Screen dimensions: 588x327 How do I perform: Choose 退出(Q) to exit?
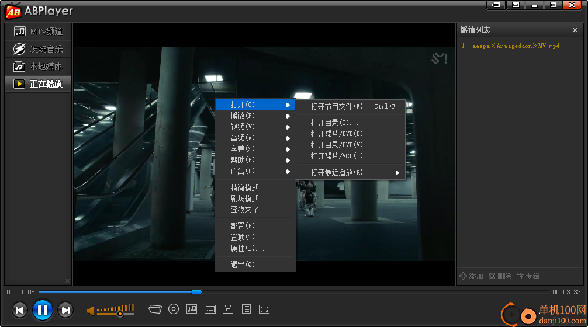pos(255,265)
